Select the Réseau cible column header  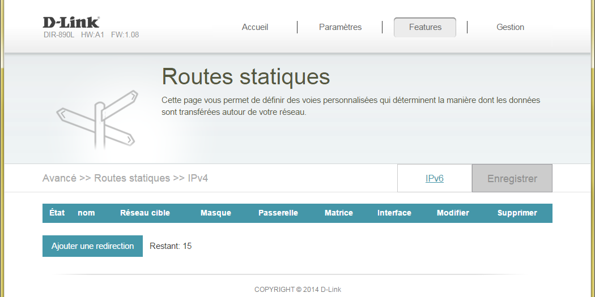pyautogui.click(x=145, y=213)
